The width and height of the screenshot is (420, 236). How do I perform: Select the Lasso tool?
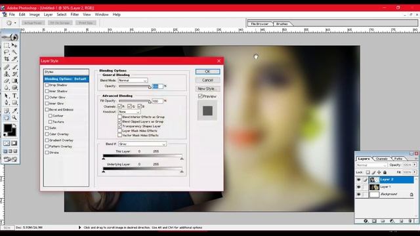7,52
